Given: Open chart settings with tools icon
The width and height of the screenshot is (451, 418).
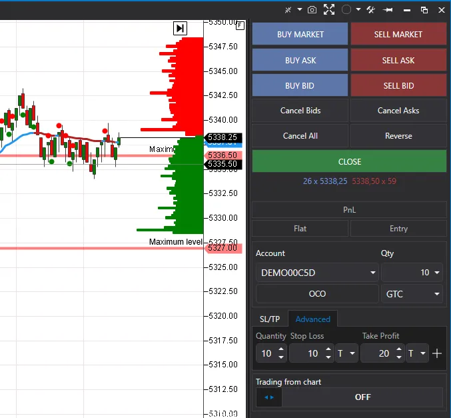Looking at the screenshot, I should pyautogui.click(x=371, y=10).
